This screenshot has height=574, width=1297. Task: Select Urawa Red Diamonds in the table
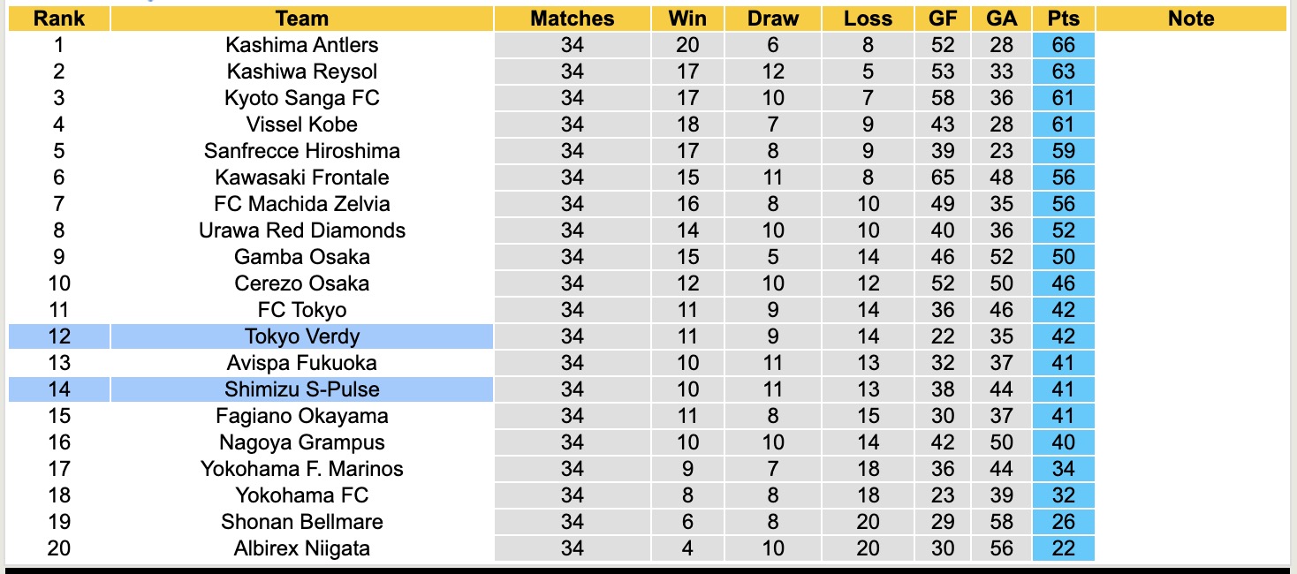(x=301, y=230)
